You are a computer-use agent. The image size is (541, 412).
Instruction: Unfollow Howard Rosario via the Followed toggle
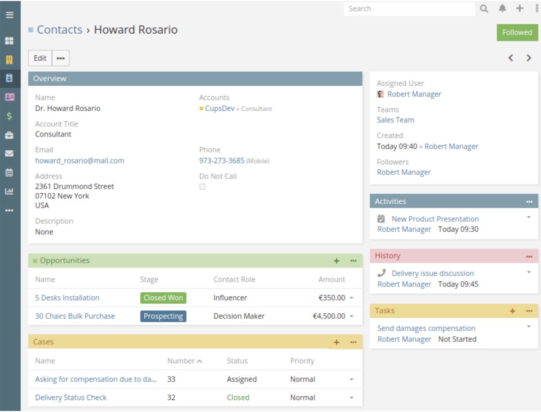(517, 32)
